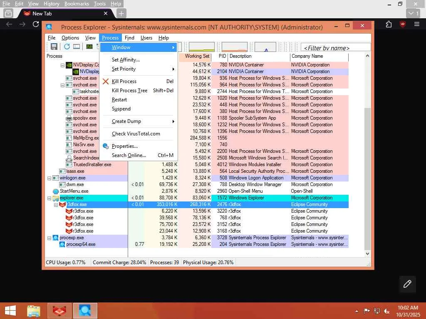Select the TrustedInstaller.exe row
The height and width of the screenshot is (319, 426).
click(x=197, y=164)
